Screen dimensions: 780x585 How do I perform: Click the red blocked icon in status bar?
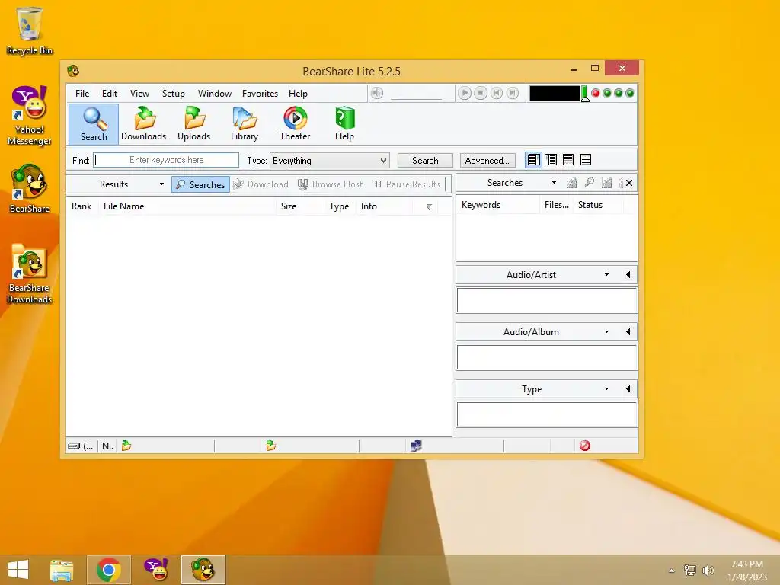[585, 446]
